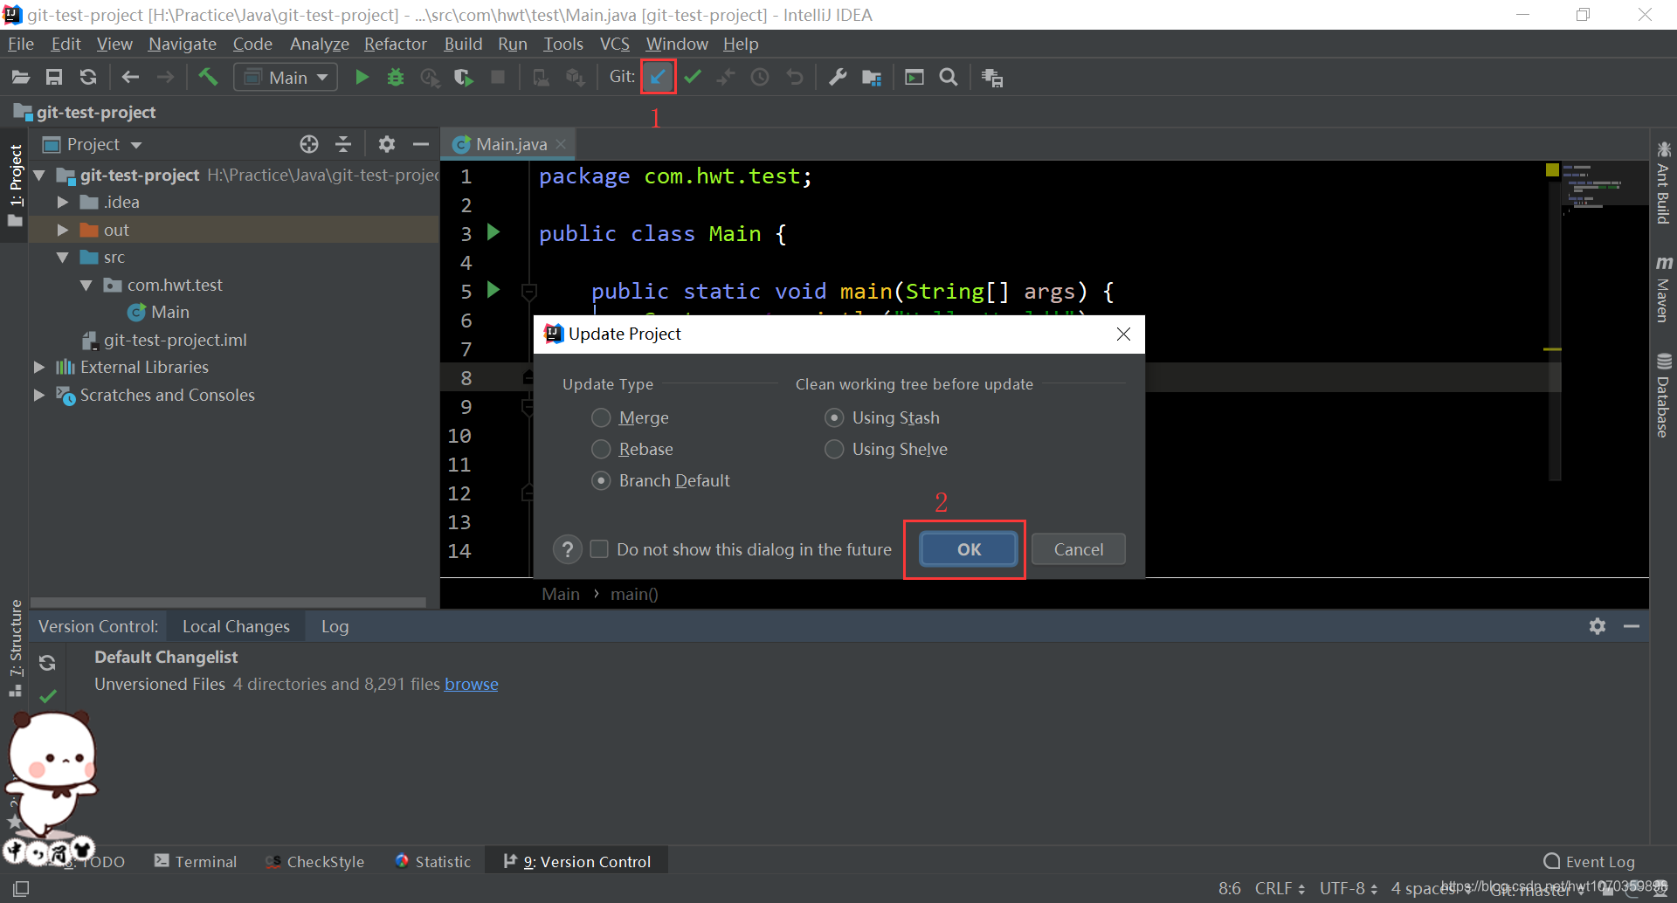Click the browse link for unversioned files
Screen dimensions: 1677x903
point(472,684)
